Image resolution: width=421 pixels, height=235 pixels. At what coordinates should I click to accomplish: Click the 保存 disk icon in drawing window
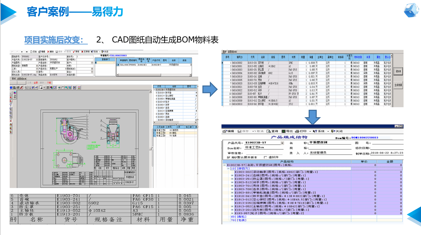point(57,52)
